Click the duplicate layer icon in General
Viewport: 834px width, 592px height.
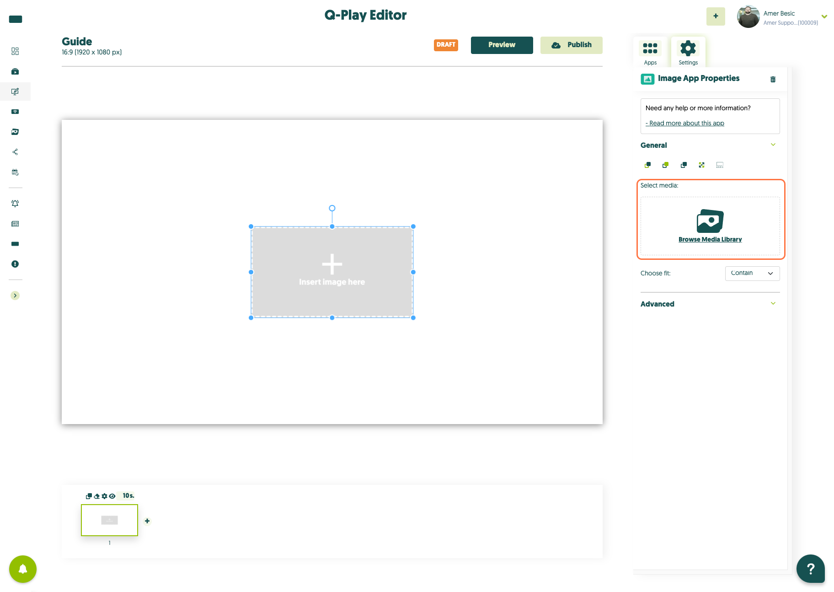684,165
